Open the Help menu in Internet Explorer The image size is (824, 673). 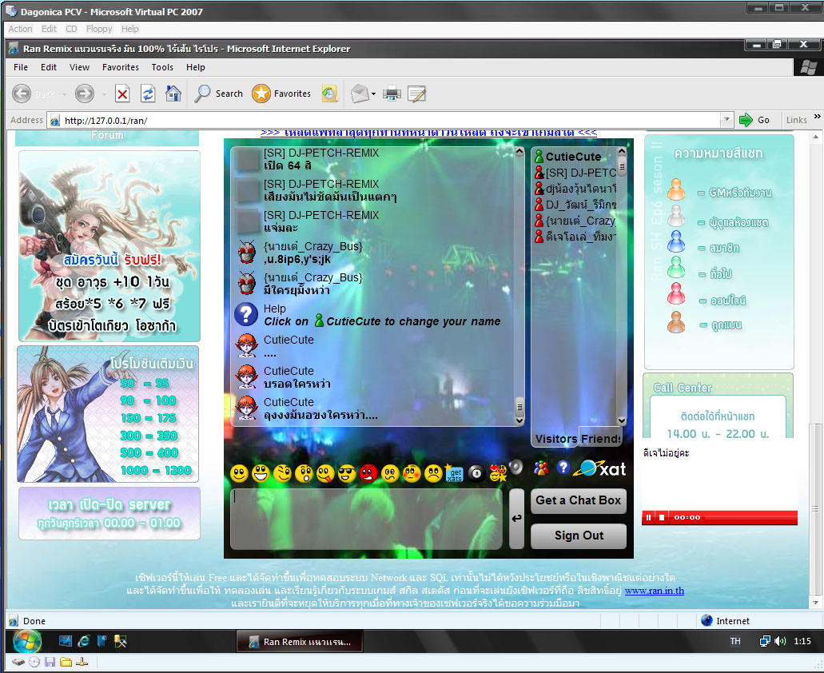click(196, 67)
